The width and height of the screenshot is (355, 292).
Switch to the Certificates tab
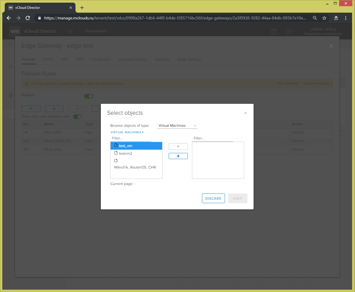[101, 59]
